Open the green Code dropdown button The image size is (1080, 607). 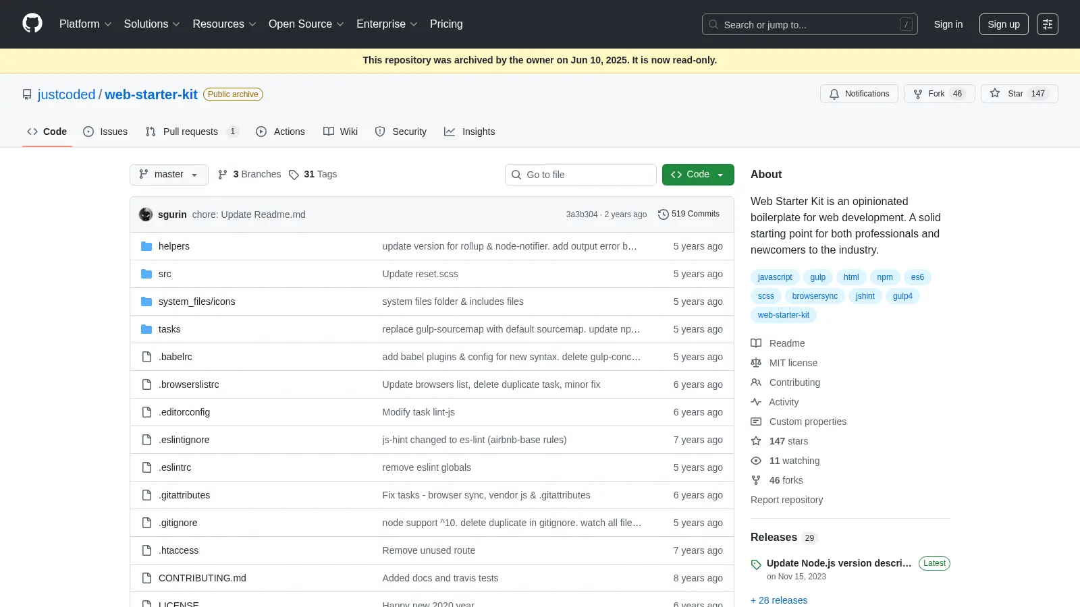tap(698, 175)
